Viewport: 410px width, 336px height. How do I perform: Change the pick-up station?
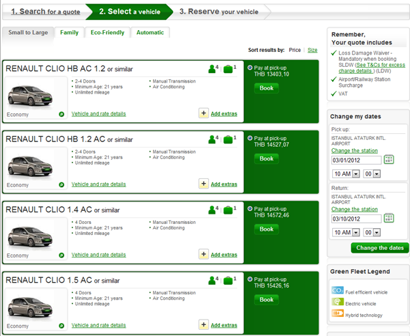pos(355,151)
